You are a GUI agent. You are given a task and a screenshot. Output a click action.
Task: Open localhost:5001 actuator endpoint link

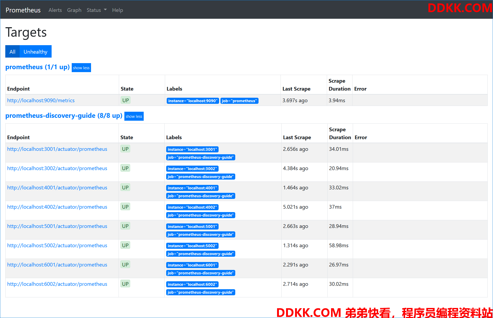57,226
